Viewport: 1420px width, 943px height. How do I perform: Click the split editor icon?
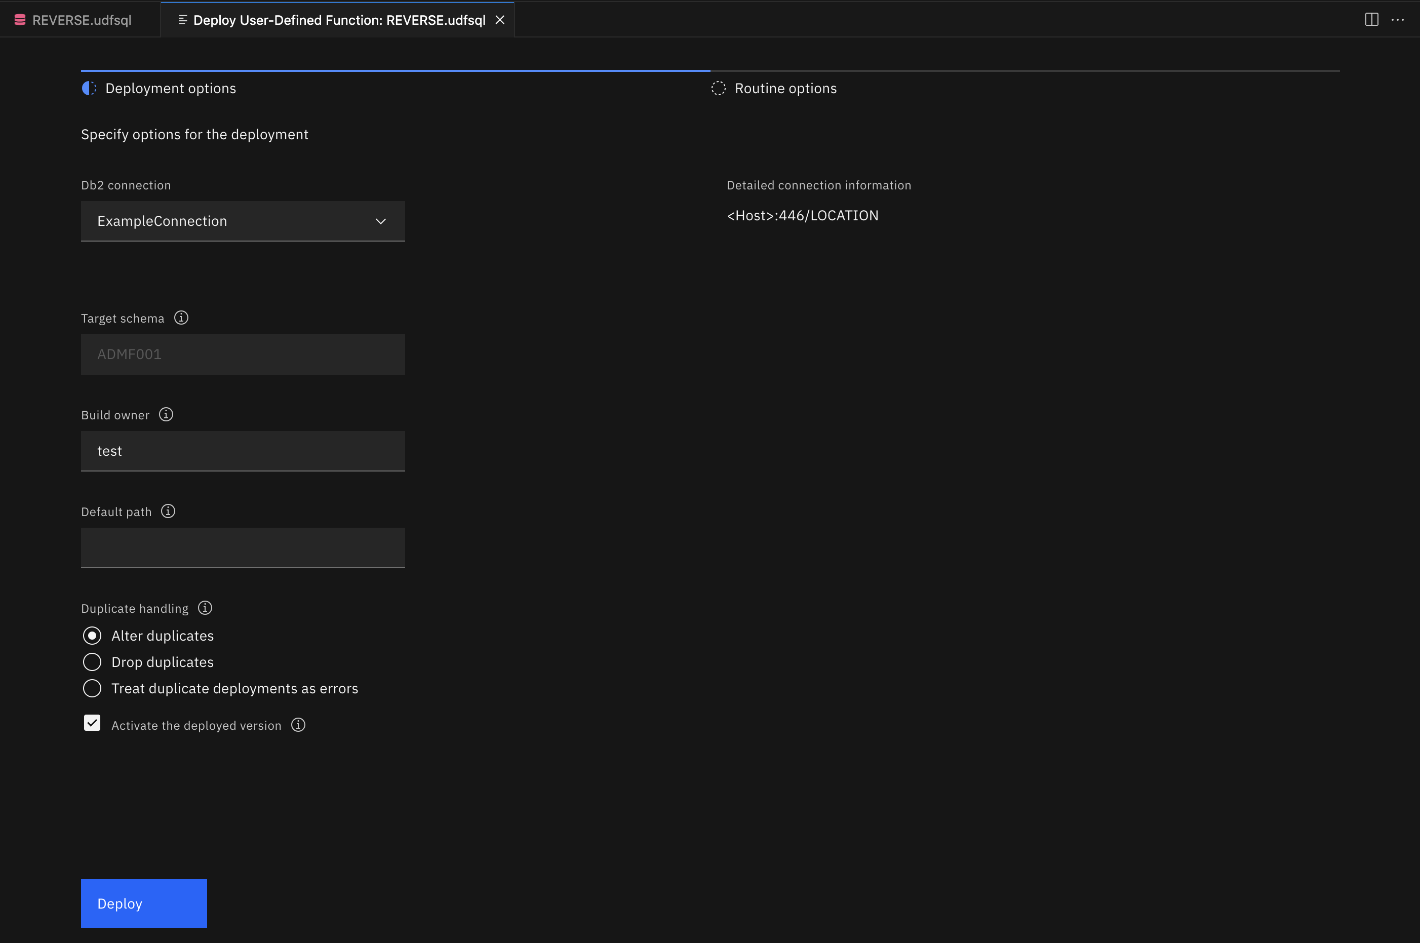click(x=1371, y=20)
